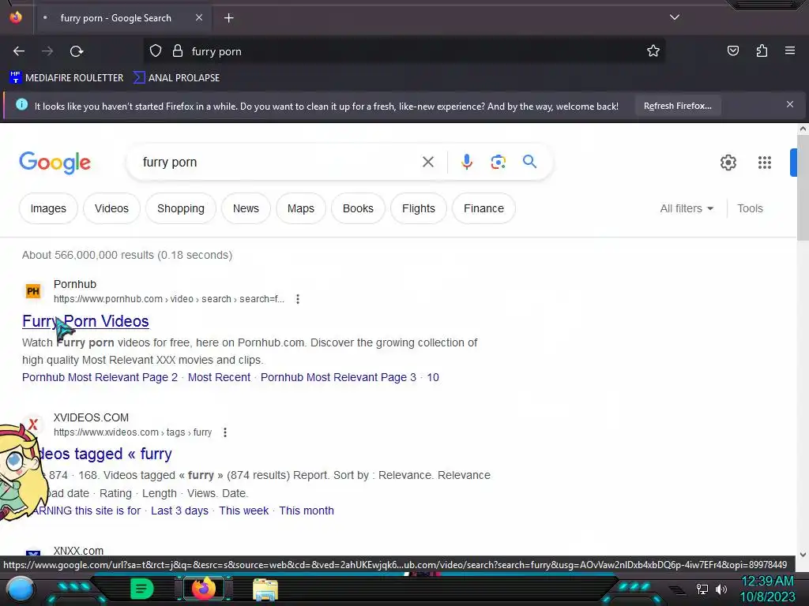Open the Start orb on the taskbar
The width and height of the screenshot is (809, 606).
point(21,589)
